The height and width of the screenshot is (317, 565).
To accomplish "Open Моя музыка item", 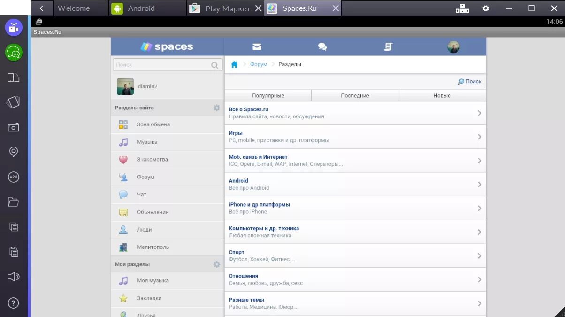I will click(x=167, y=281).
